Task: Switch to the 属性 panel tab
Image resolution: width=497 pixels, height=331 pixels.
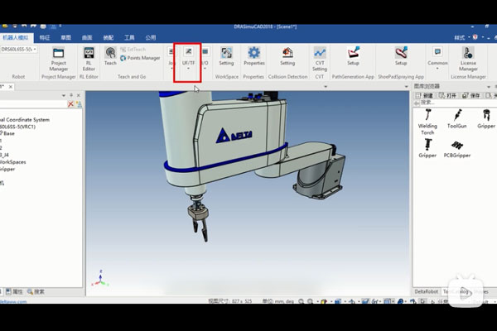Action: [x=14, y=292]
